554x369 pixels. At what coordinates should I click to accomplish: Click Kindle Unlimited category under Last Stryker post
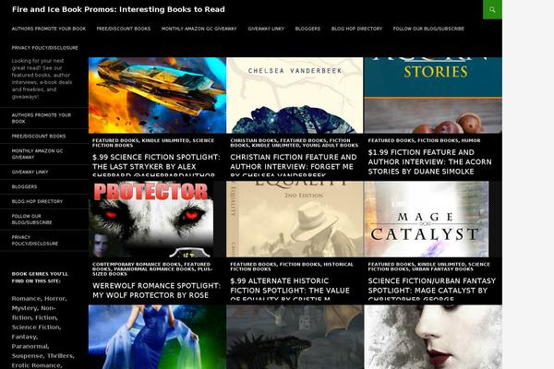click(165, 140)
